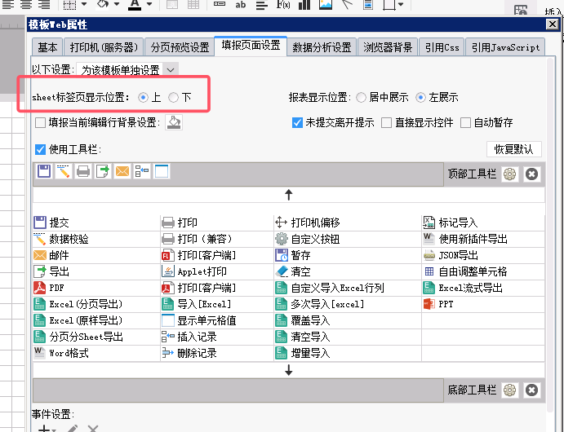This screenshot has width=564, height=432.
Task: Select the 显示单元格值 item in list
Action: (x=217, y=320)
